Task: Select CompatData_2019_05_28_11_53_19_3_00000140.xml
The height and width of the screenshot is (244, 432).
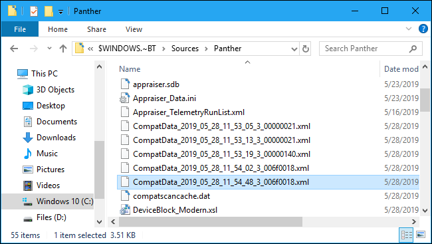Action: point(221,154)
